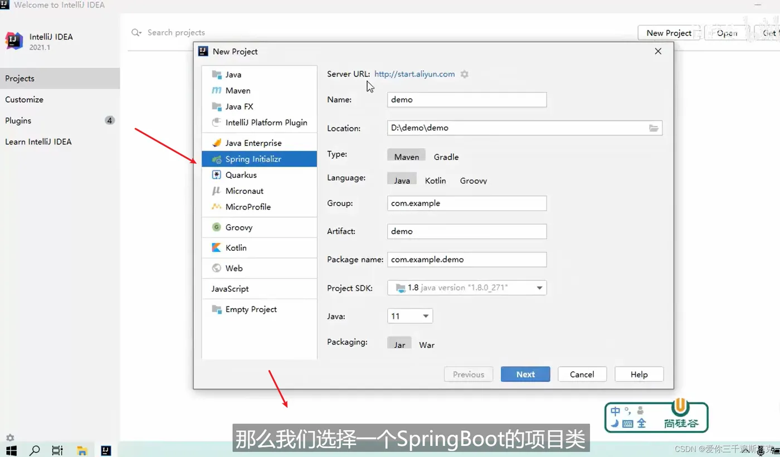Close the New Project dialog

click(x=658, y=51)
